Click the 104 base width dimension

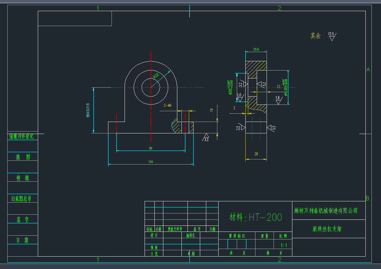151,162
